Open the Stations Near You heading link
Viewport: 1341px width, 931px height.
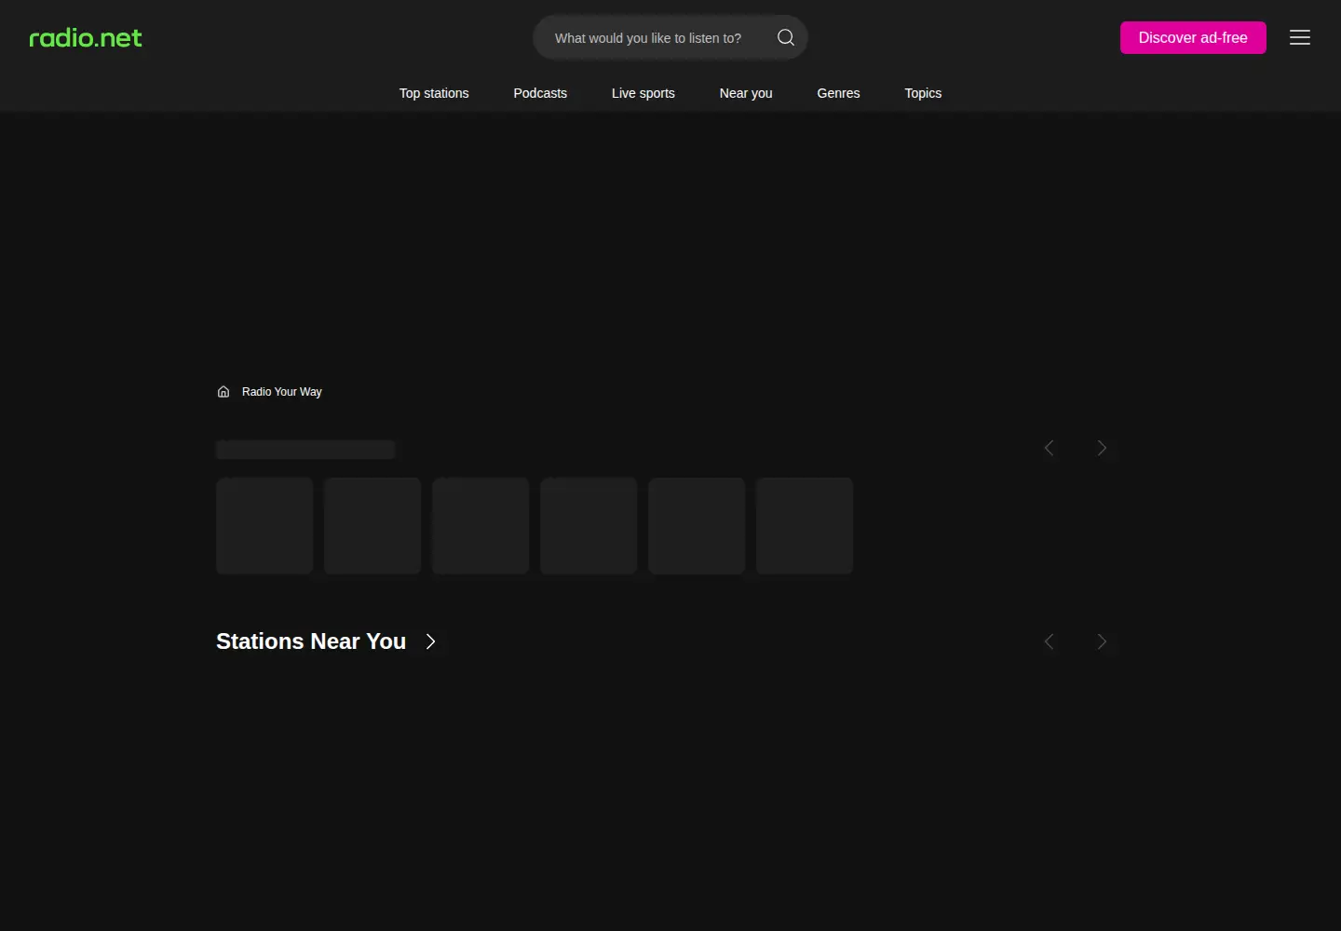(327, 641)
